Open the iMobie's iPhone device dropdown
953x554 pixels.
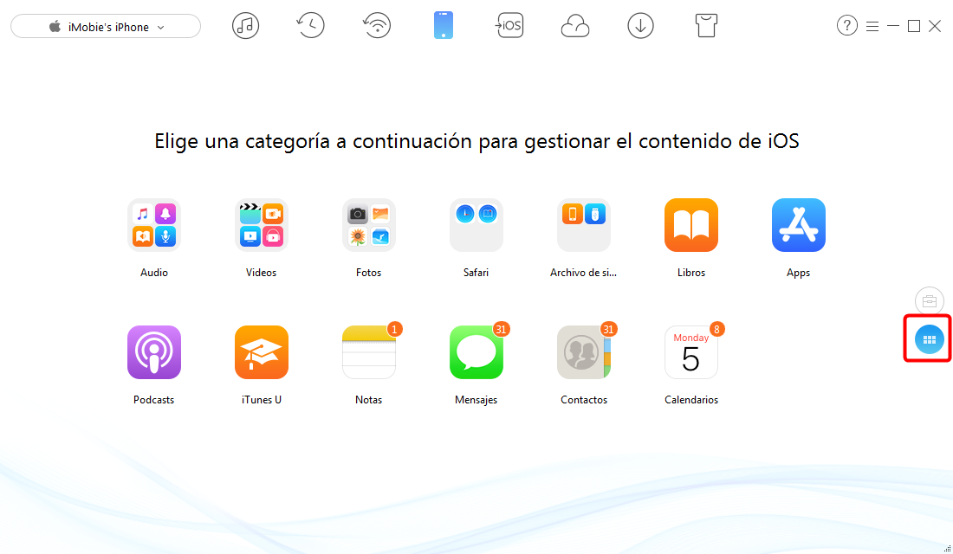(106, 27)
